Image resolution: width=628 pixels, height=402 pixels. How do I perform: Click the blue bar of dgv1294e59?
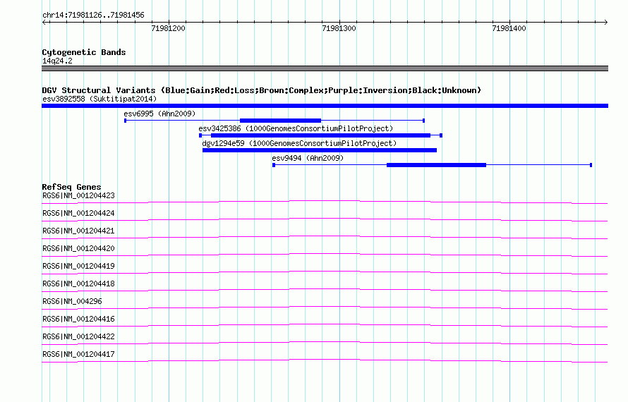point(320,150)
